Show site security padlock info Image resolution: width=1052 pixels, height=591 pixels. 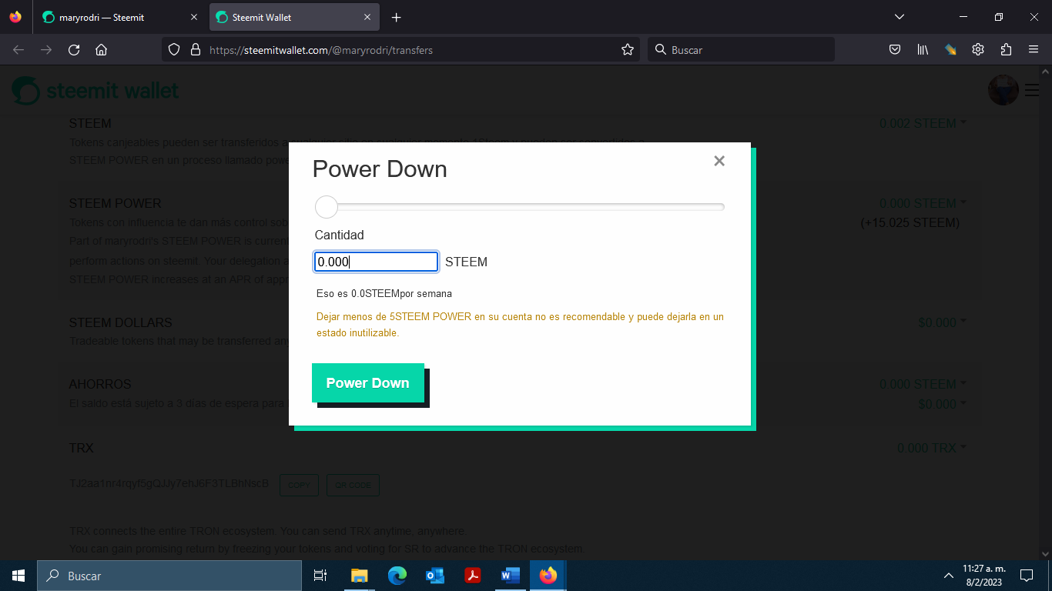tap(195, 50)
